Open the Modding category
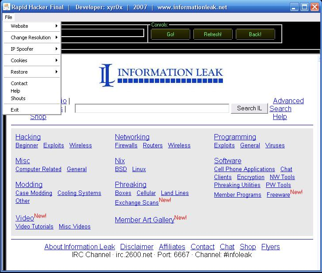The width and height of the screenshot is (322, 273). tap(29, 184)
